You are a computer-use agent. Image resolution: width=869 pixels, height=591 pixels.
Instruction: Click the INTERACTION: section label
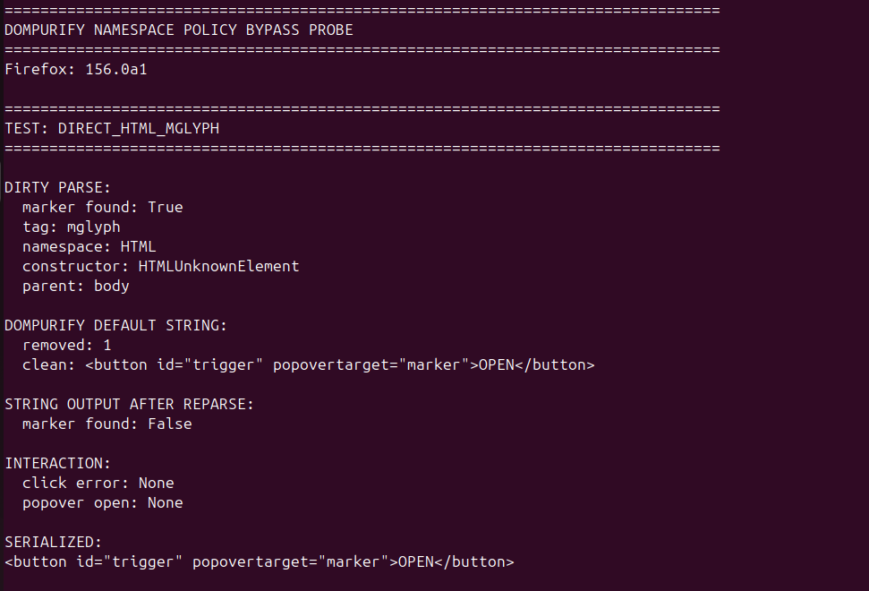tap(57, 464)
